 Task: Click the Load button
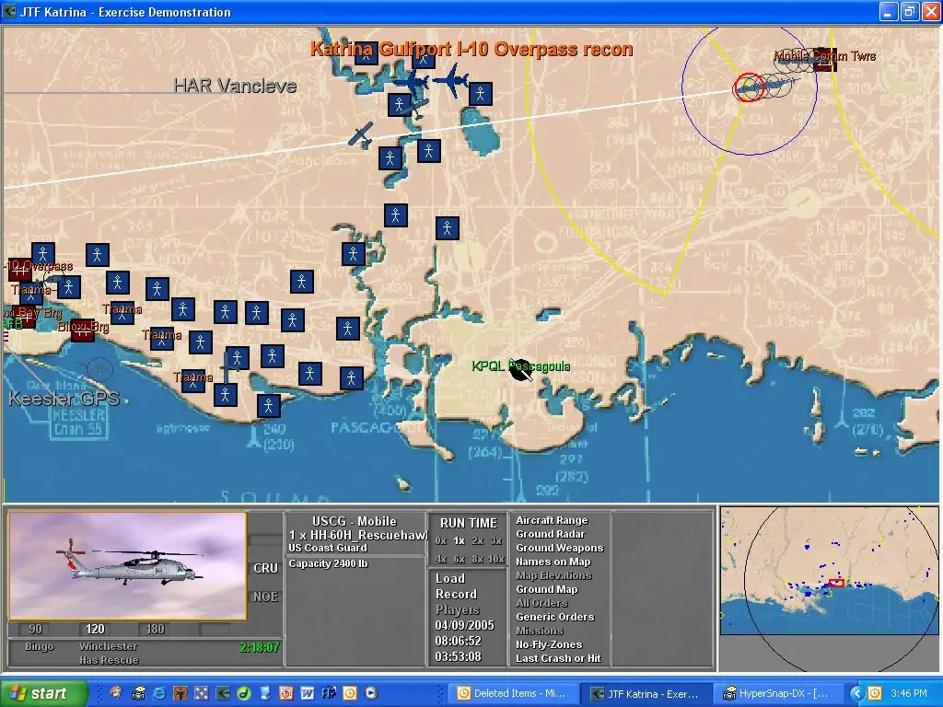pyautogui.click(x=450, y=579)
